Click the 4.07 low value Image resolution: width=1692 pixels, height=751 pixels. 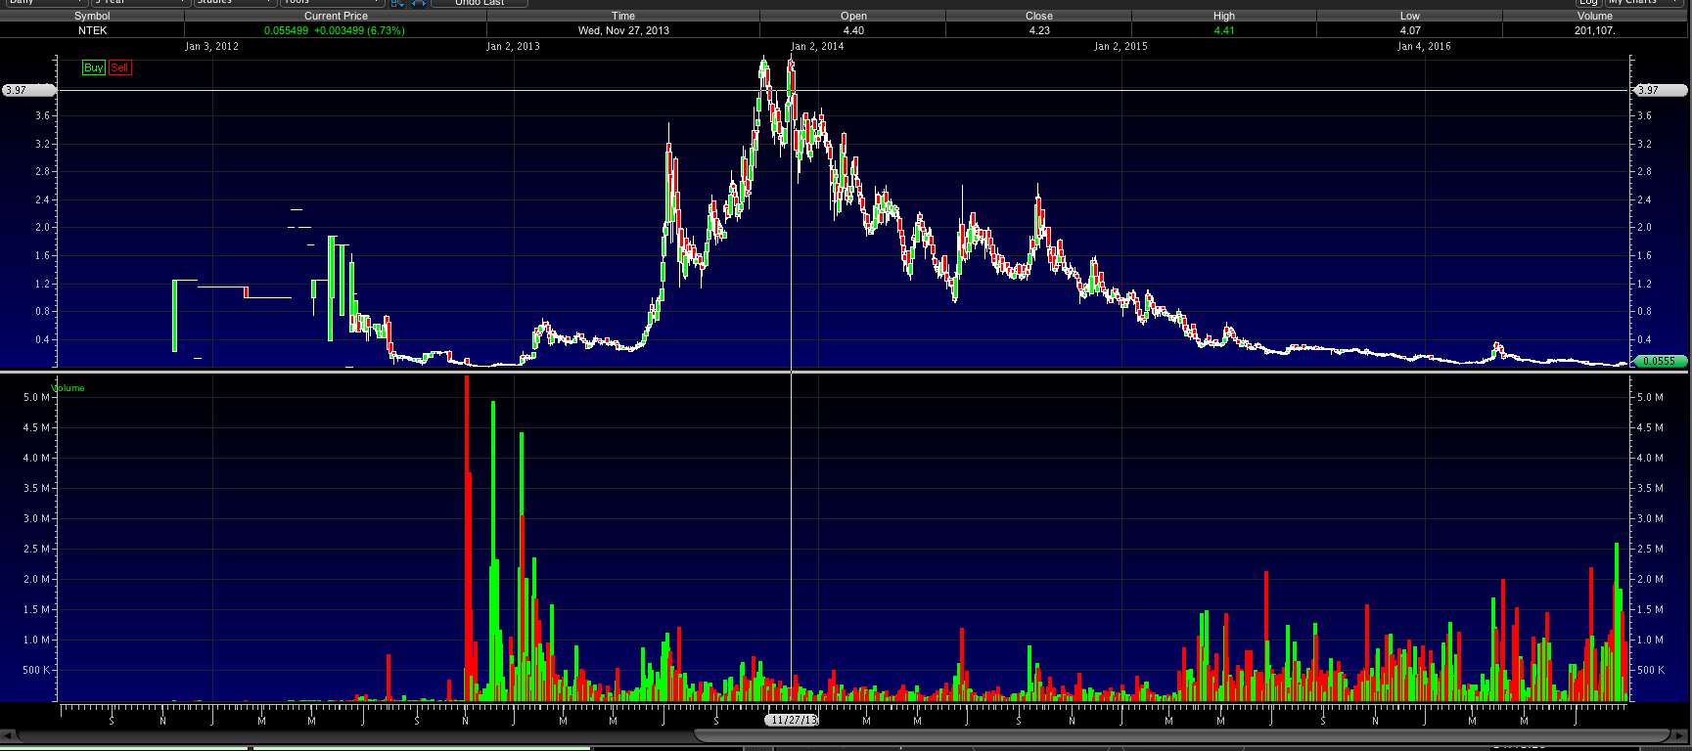[1409, 30]
